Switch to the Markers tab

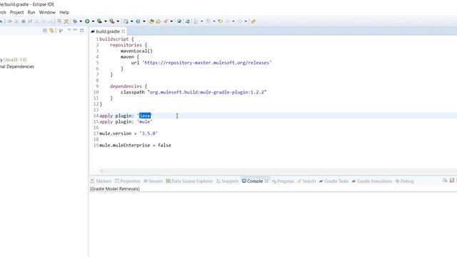(101, 181)
